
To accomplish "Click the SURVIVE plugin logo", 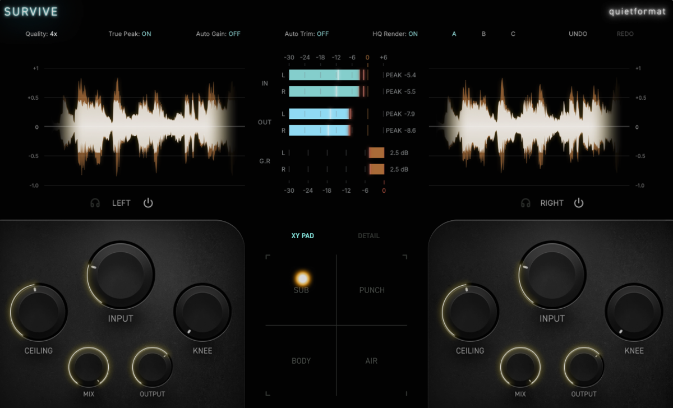I will [x=31, y=12].
